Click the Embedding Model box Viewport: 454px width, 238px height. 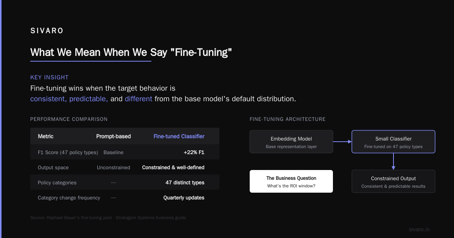coord(291,142)
